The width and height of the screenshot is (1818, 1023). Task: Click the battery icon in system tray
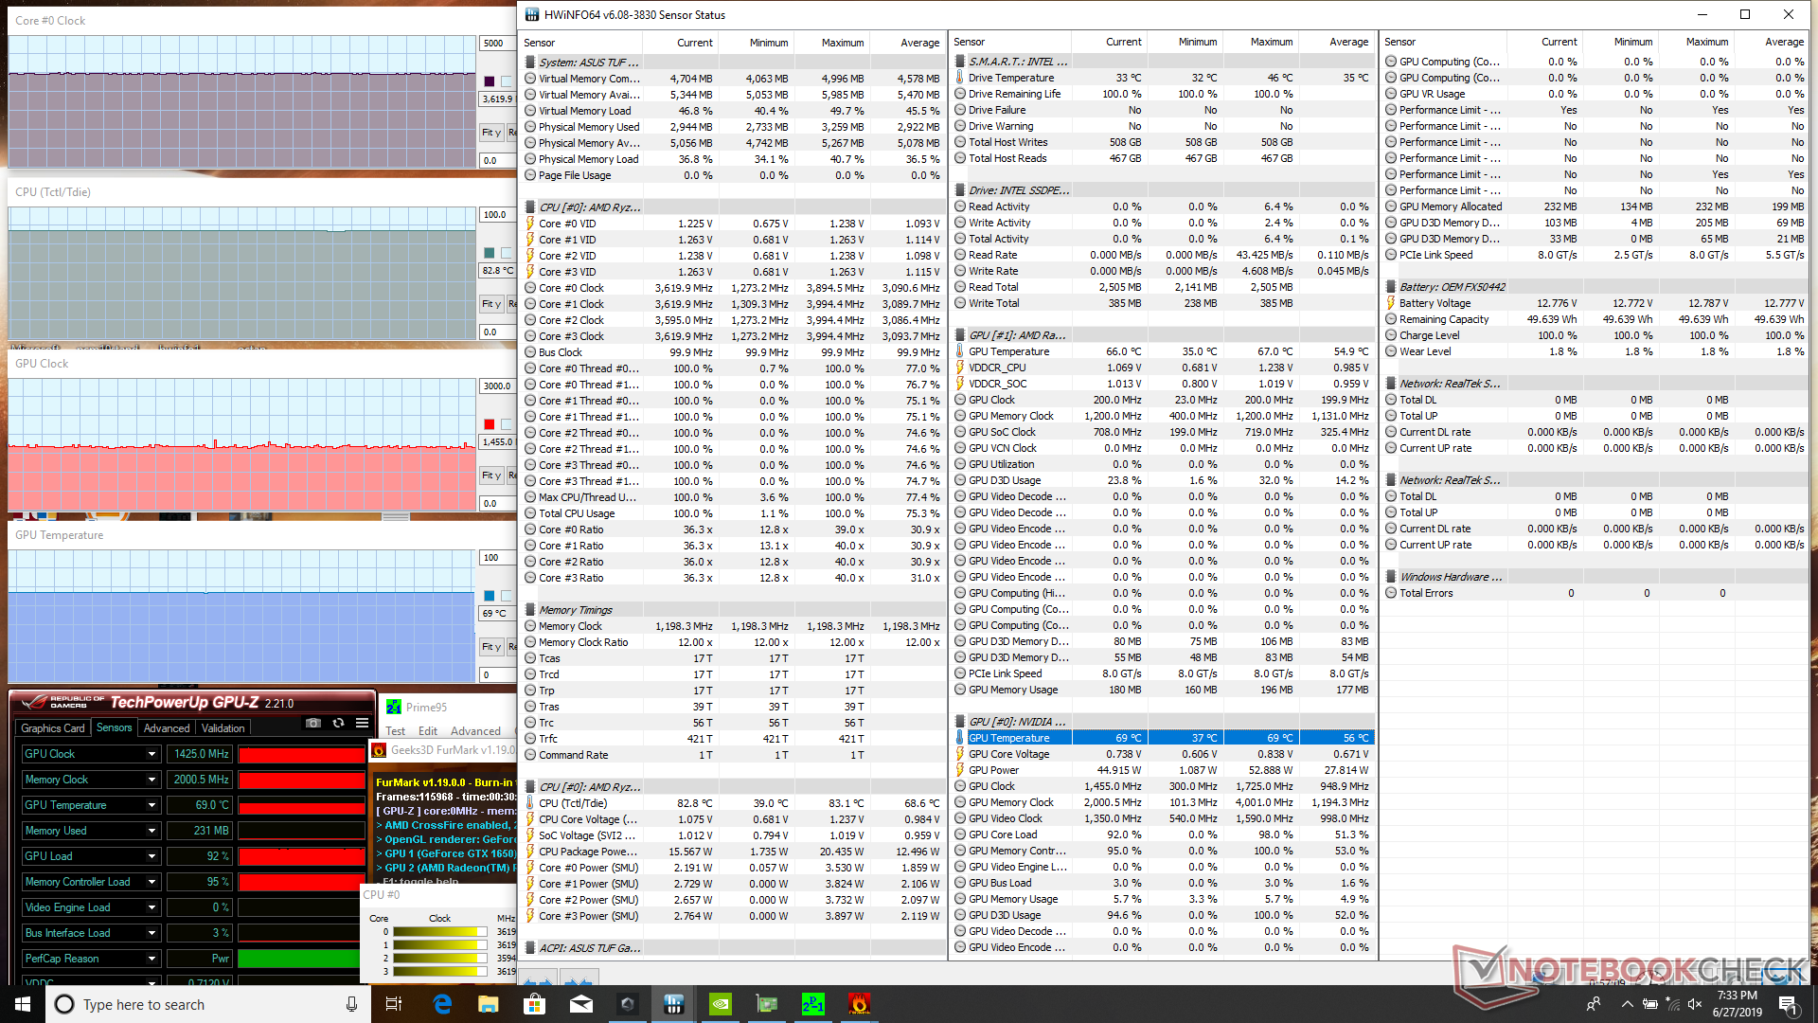coord(1649,1004)
